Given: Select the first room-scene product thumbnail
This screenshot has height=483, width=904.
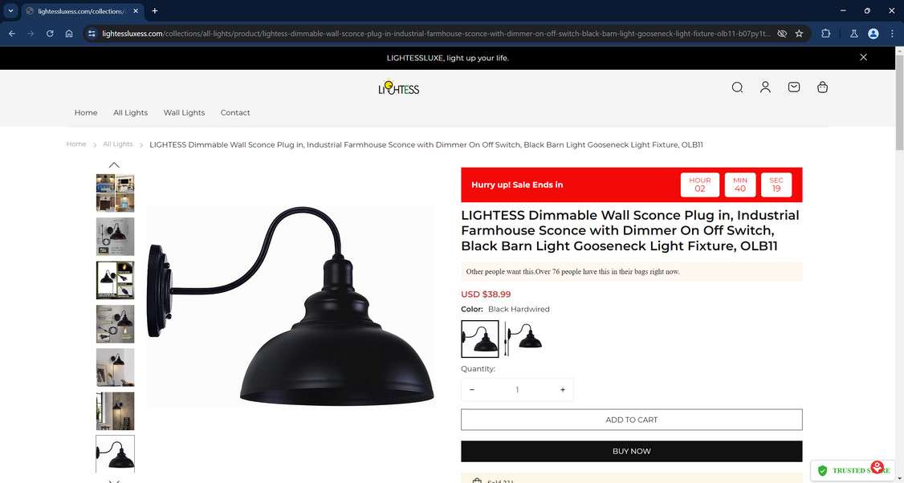Looking at the screenshot, I should 116,193.
